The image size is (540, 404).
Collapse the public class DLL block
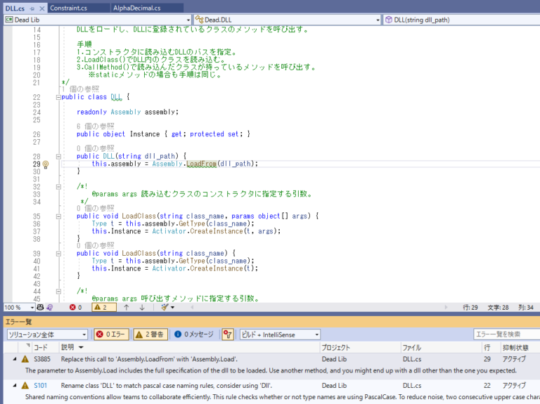58,98
